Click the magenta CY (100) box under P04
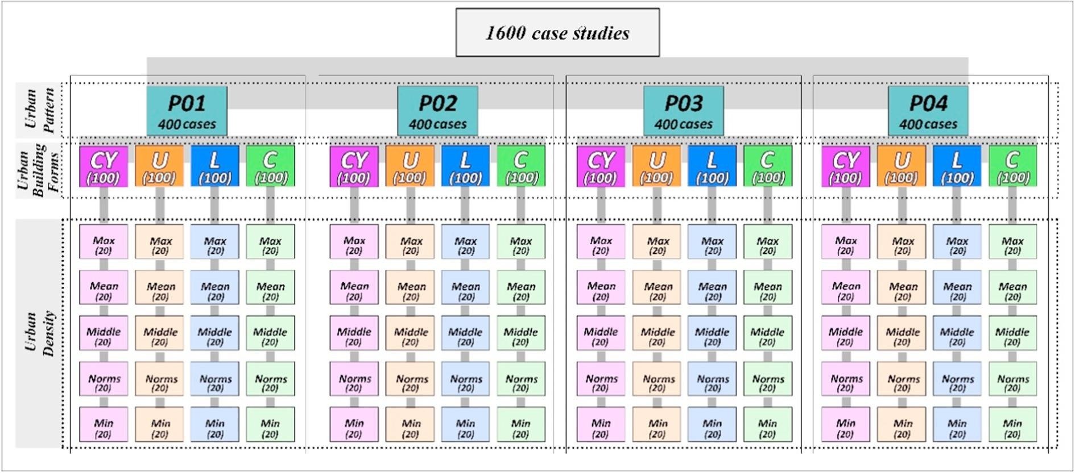Screen dimensions: 1075x473 [x=845, y=166]
